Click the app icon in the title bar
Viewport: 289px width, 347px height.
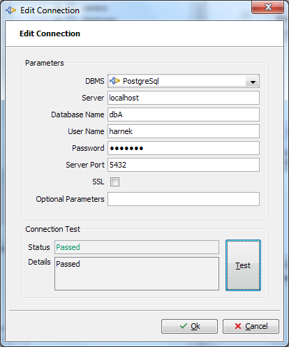coord(10,10)
